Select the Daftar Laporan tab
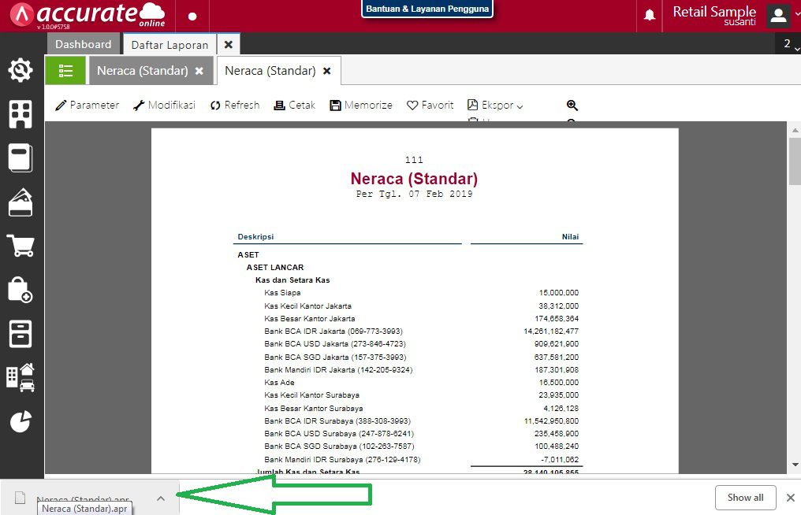This screenshot has width=801, height=515. point(169,43)
